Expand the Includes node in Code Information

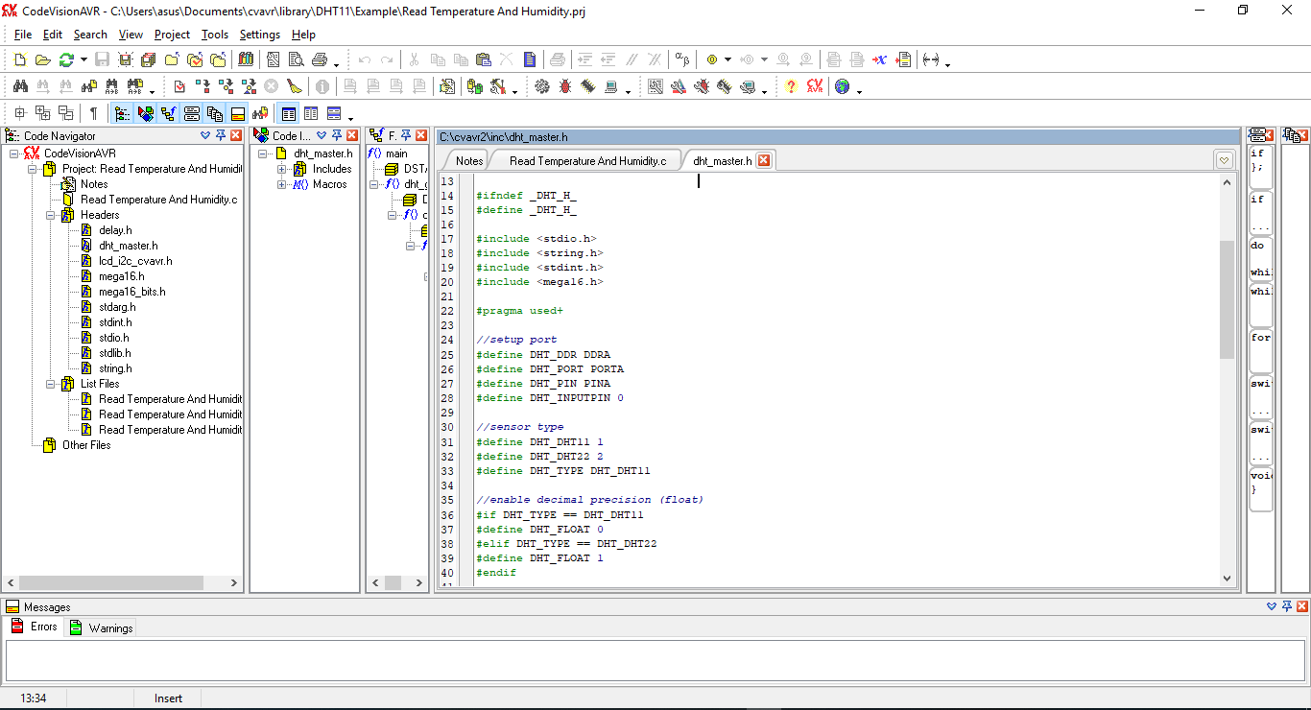coord(282,169)
